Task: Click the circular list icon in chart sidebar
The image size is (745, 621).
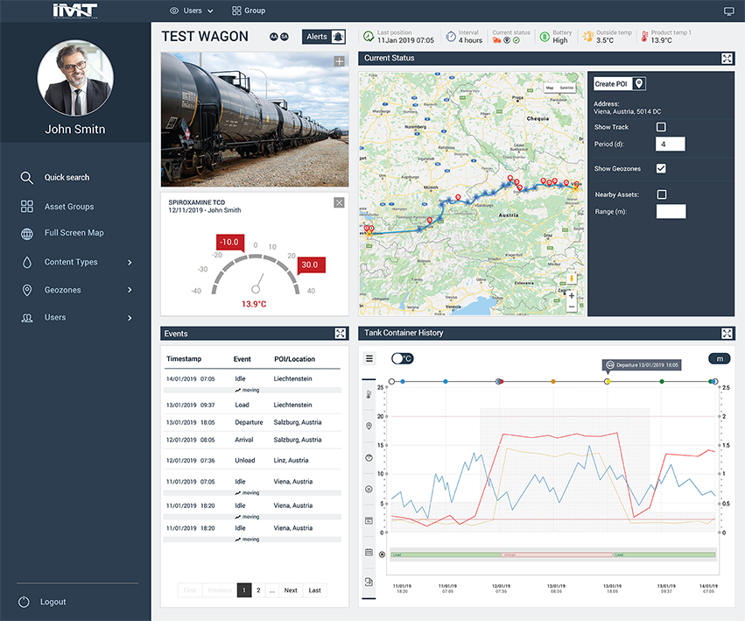Action: point(369,490)
